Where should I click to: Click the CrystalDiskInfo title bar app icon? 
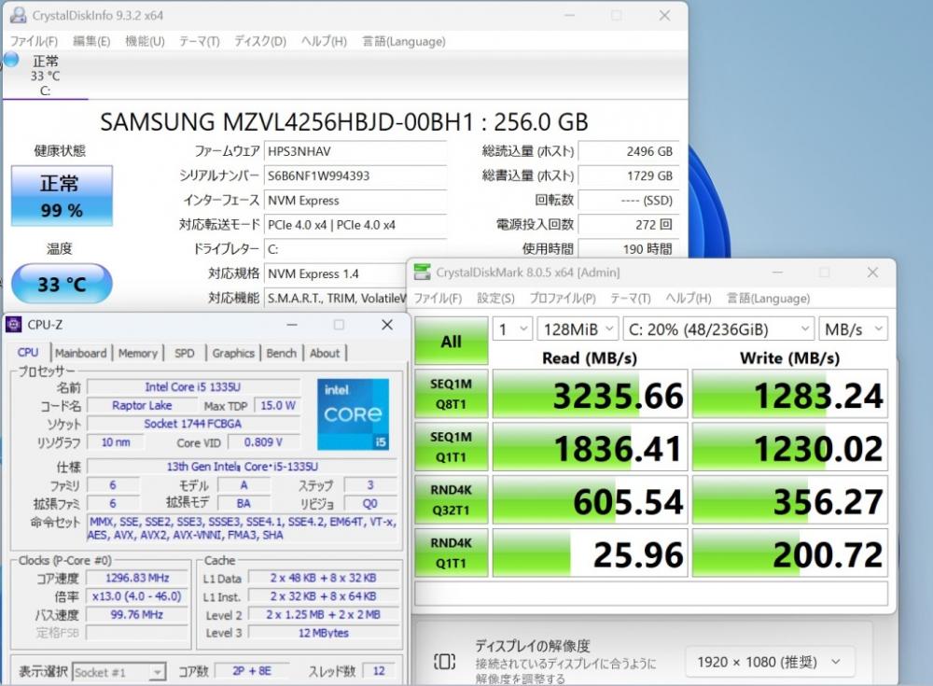(19, 15)
